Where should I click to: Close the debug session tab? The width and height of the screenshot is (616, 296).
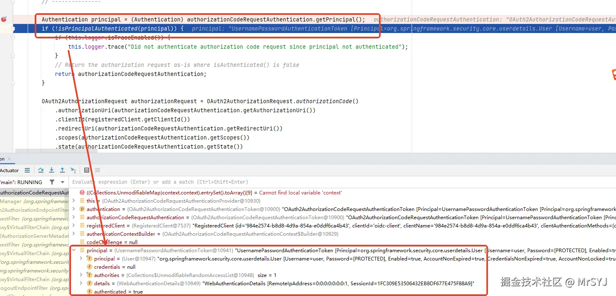(9, 159)
